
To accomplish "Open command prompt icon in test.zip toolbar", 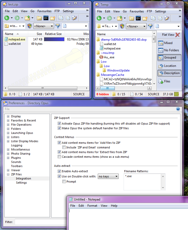I will point(46,18).
